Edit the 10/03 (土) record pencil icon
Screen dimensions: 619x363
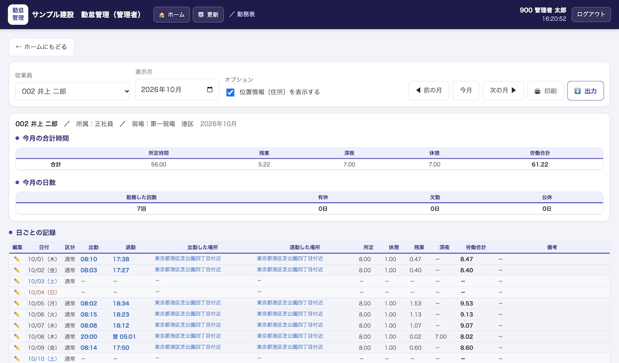coord(17,281)
